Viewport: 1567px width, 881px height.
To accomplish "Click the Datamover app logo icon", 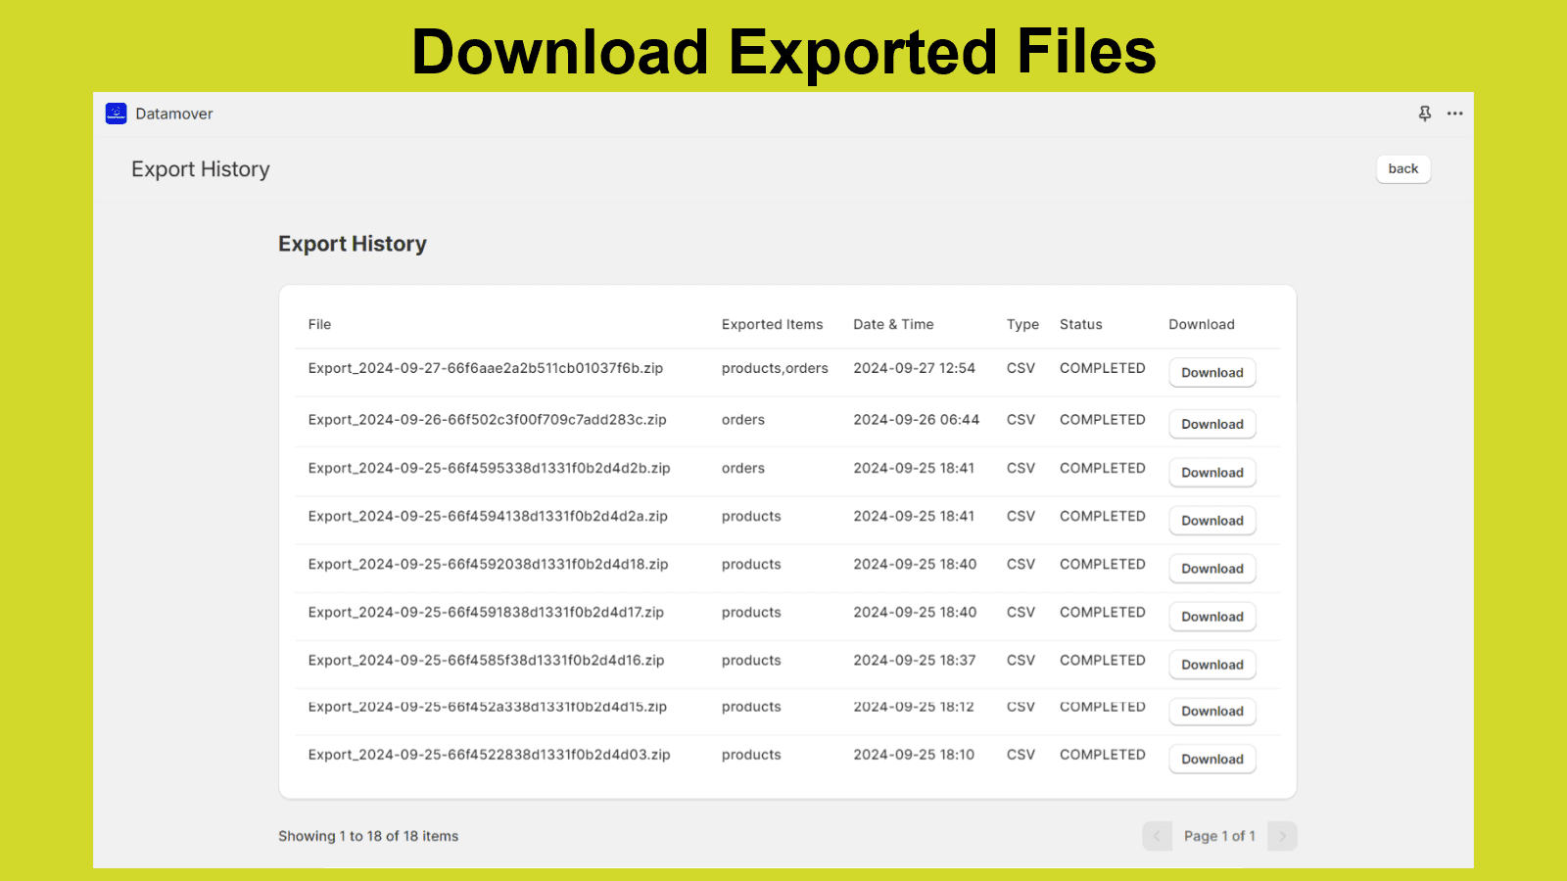I will [116, 114].
